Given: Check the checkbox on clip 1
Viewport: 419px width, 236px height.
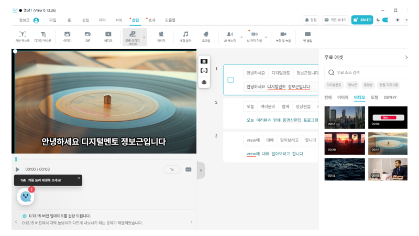Looking at the screenshot, I should (230, 80).
